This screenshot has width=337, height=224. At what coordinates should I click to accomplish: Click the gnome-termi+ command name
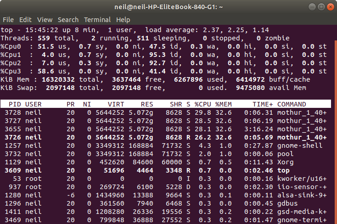pyautogui.click(x=302, y=220)
